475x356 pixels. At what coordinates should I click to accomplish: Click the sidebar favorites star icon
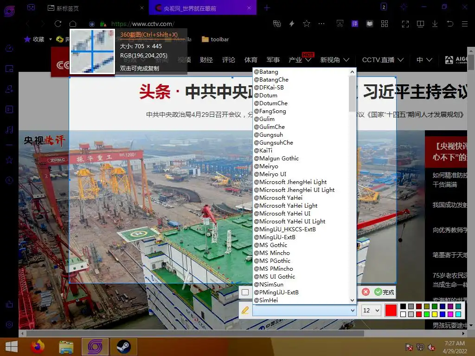(9, 160)
